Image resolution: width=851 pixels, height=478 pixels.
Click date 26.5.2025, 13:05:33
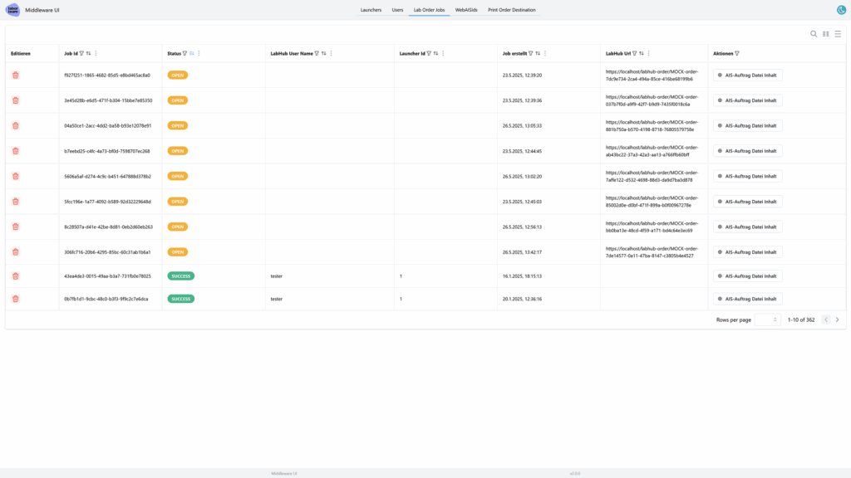click(x=522, y=126)
